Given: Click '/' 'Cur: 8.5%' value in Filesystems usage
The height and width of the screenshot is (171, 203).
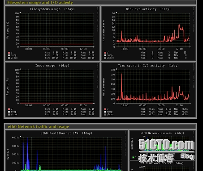Looking at the screenshot, I should tap(52, 53).
